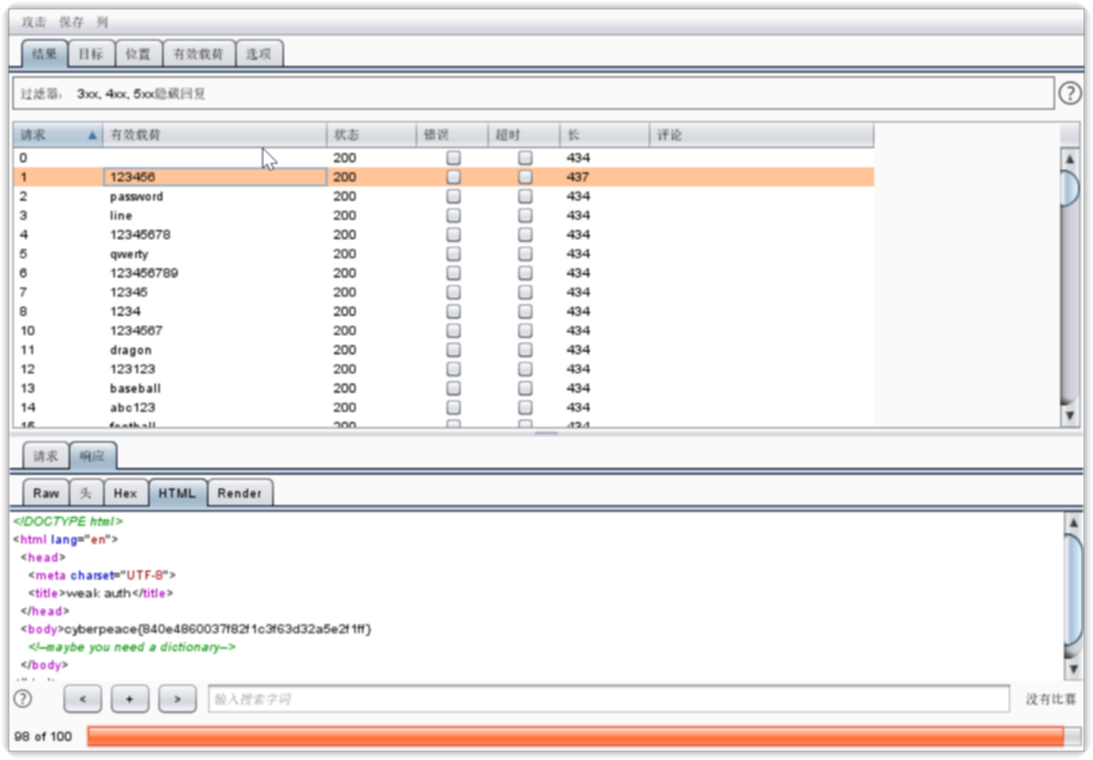Click the orange attack progress bar
This screenshot has height=760, width=1093.
(x=576, y=736)
